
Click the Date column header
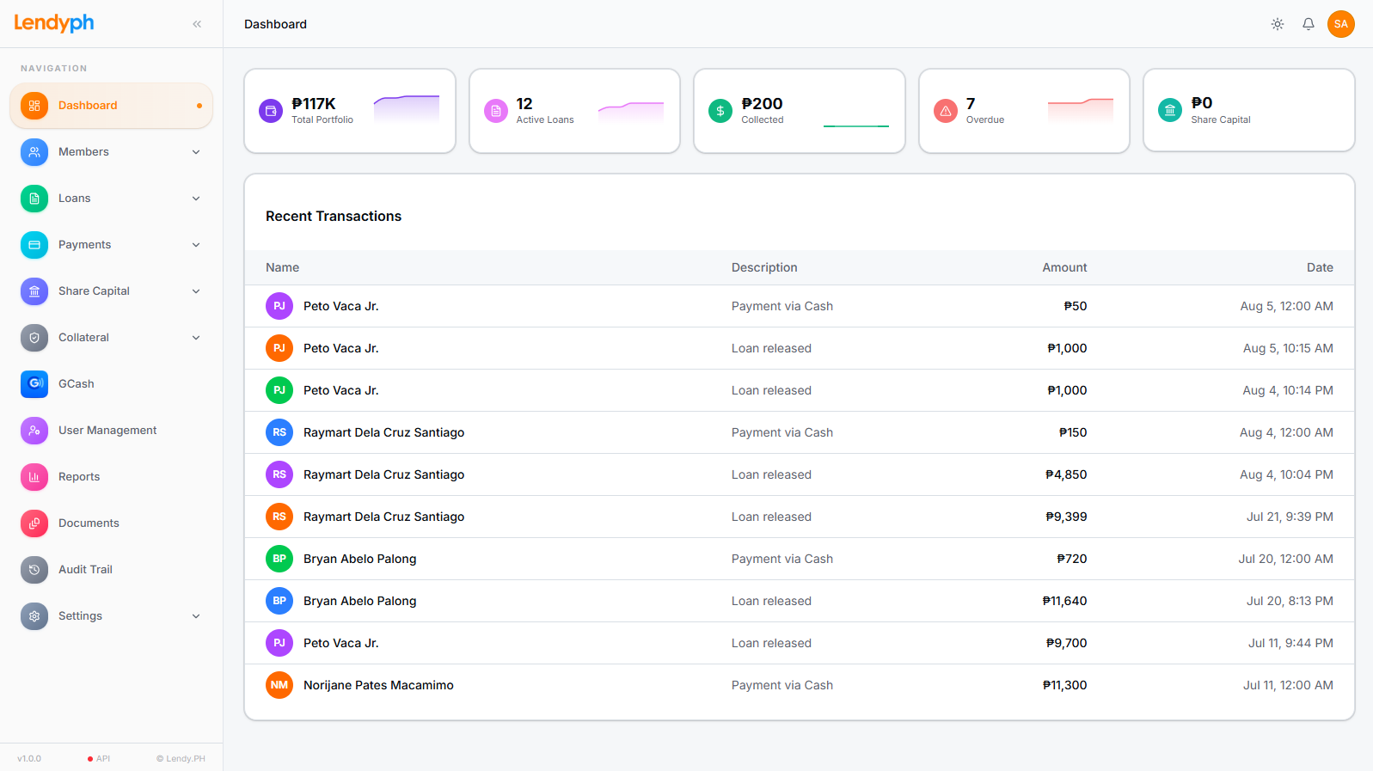1320,267
